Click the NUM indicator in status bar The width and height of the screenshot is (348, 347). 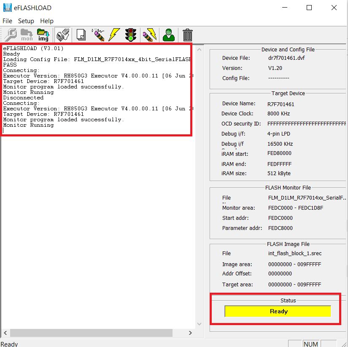coord(311,344)
